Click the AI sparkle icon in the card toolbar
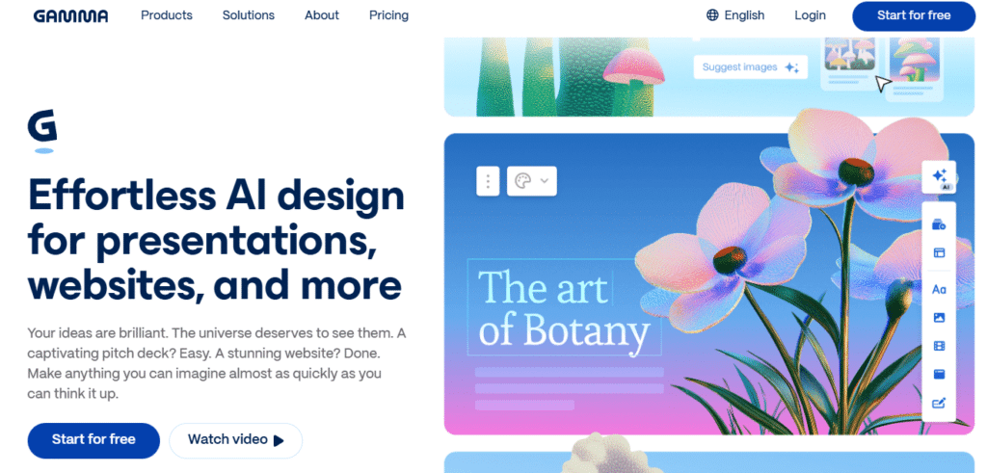 pos(938,176)
